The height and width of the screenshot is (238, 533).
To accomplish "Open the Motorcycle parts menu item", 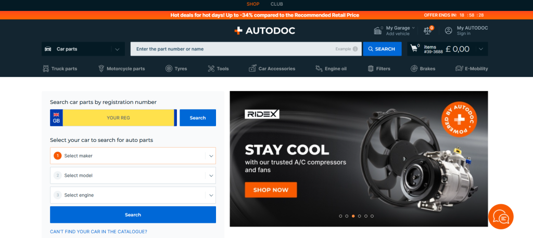I will click(121, 69).
